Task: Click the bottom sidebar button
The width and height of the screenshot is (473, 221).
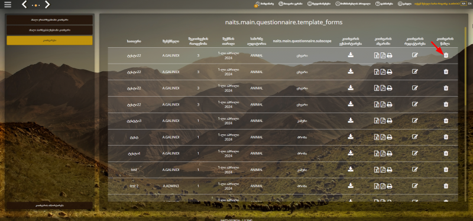Action: [x=50, y=206]
